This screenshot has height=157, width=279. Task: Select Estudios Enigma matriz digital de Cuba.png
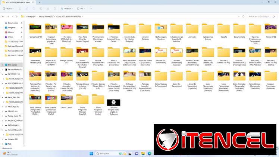114,107
